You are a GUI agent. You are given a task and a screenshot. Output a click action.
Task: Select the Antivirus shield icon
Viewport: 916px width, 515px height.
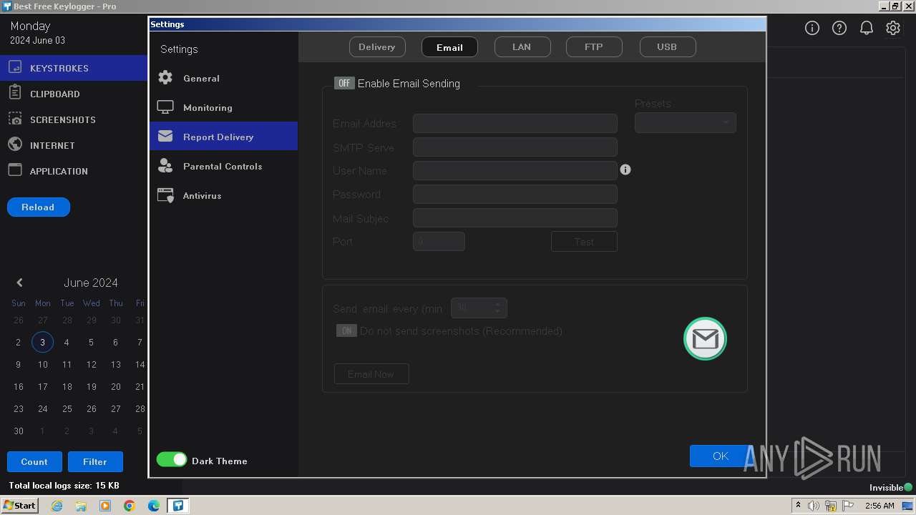(165, 195)
